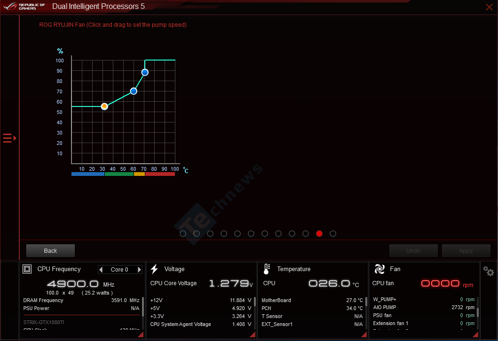This screenshot has width=498, height=341.
Task: Click the Temperature thermometer icon
Action: coord(267,269)
